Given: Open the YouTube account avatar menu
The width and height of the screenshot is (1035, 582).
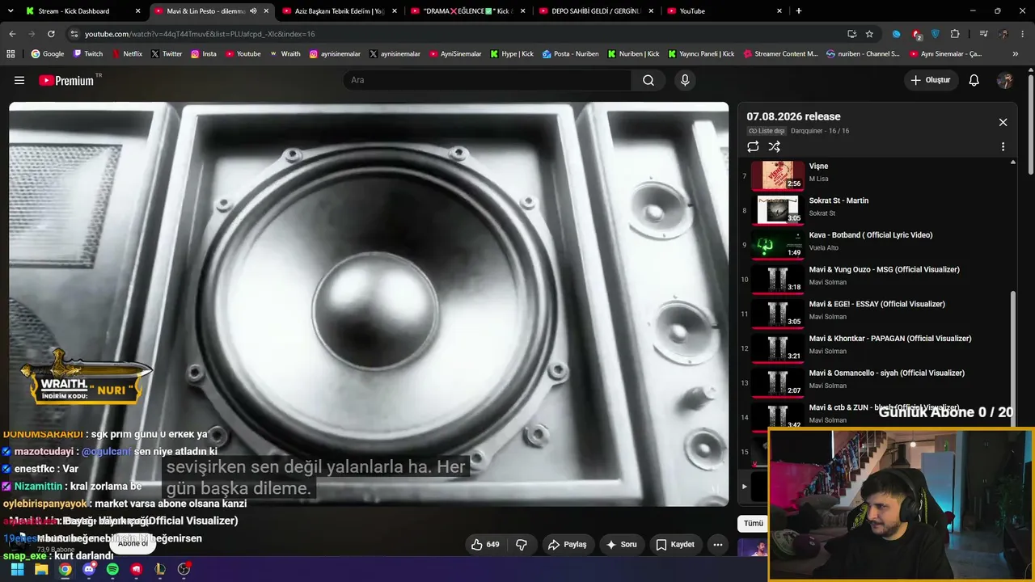Looking at the screenshot, I should click(x=1005, y=80).
